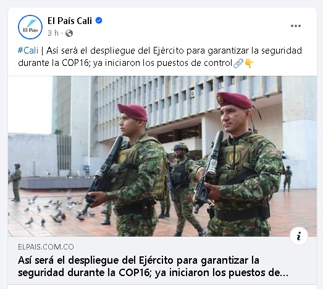
Task: Open the ELPAIS.COM.CO source domain
Action: [46, 247]
